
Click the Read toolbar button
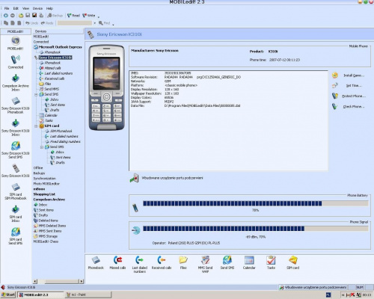click(73, 16)
